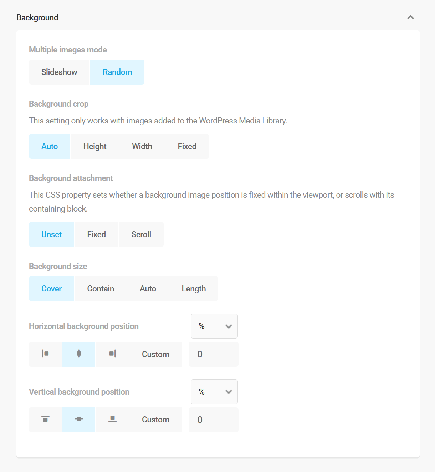
Task: Set background crop to Height
Action: 95,146
